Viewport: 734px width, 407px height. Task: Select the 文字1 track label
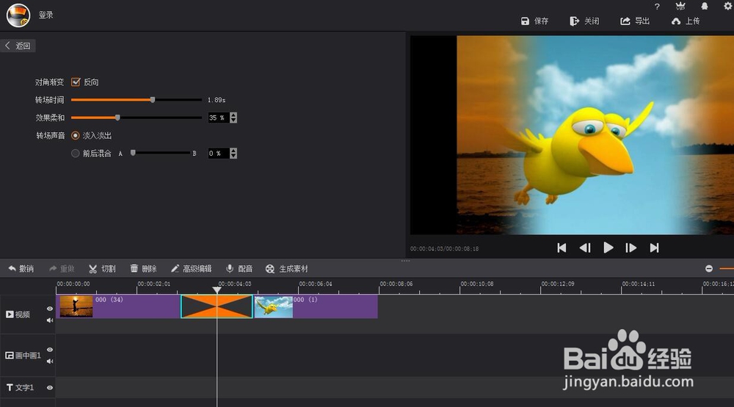tap(20, 388)
